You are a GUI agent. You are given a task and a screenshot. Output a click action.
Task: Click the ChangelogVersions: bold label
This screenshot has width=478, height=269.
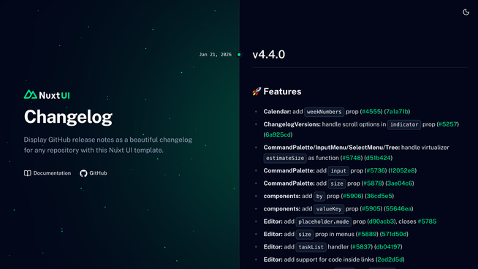coord(292,124)
